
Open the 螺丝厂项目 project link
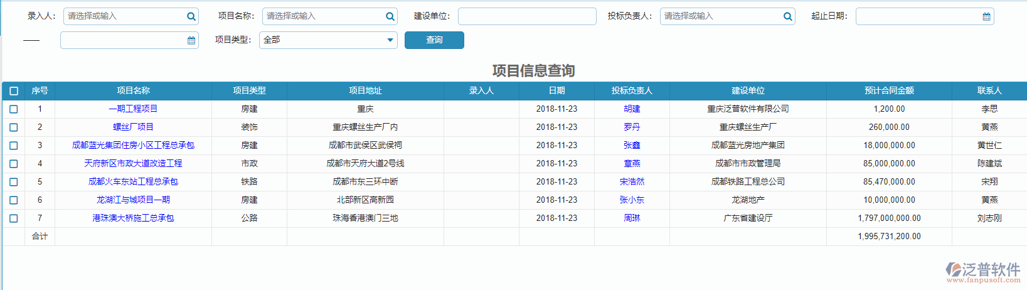(x=133, y=127)
